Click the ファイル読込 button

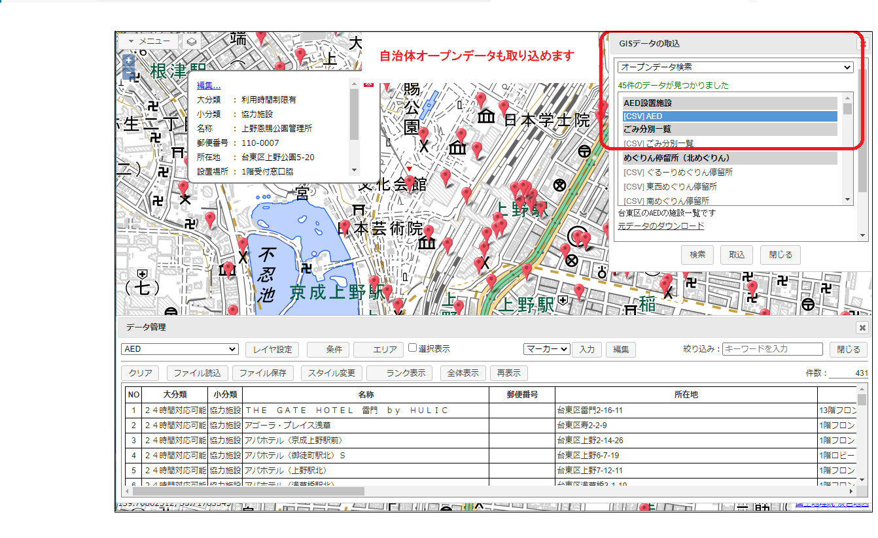click(198, 373)
